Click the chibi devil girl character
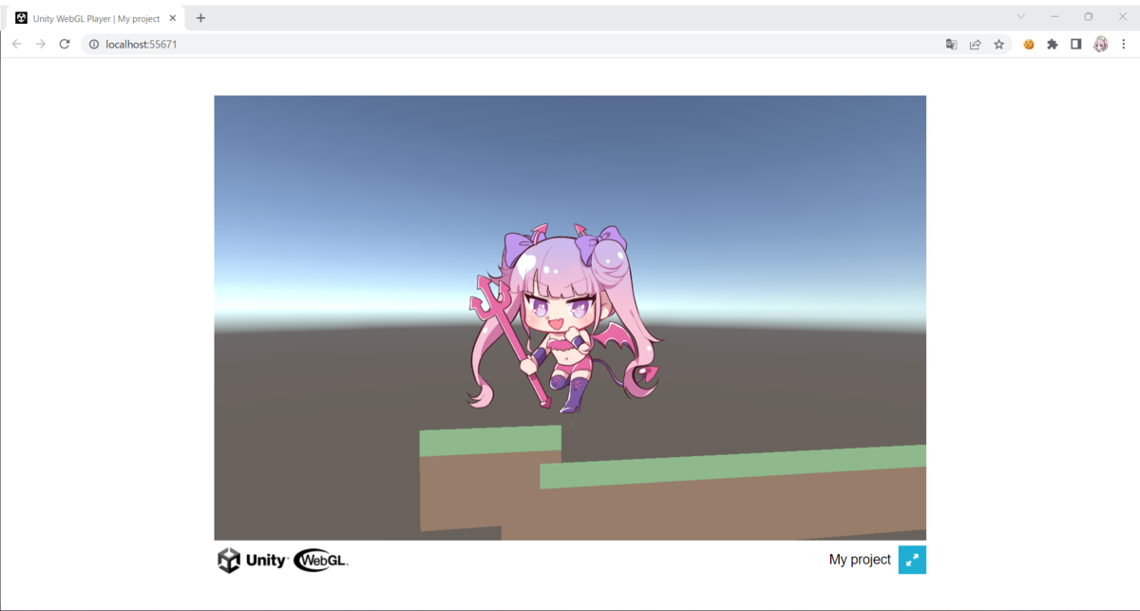 pyautogui.click(x=564, y=317)
